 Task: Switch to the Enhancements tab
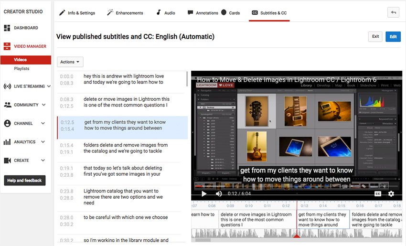[x=126, y=13]
